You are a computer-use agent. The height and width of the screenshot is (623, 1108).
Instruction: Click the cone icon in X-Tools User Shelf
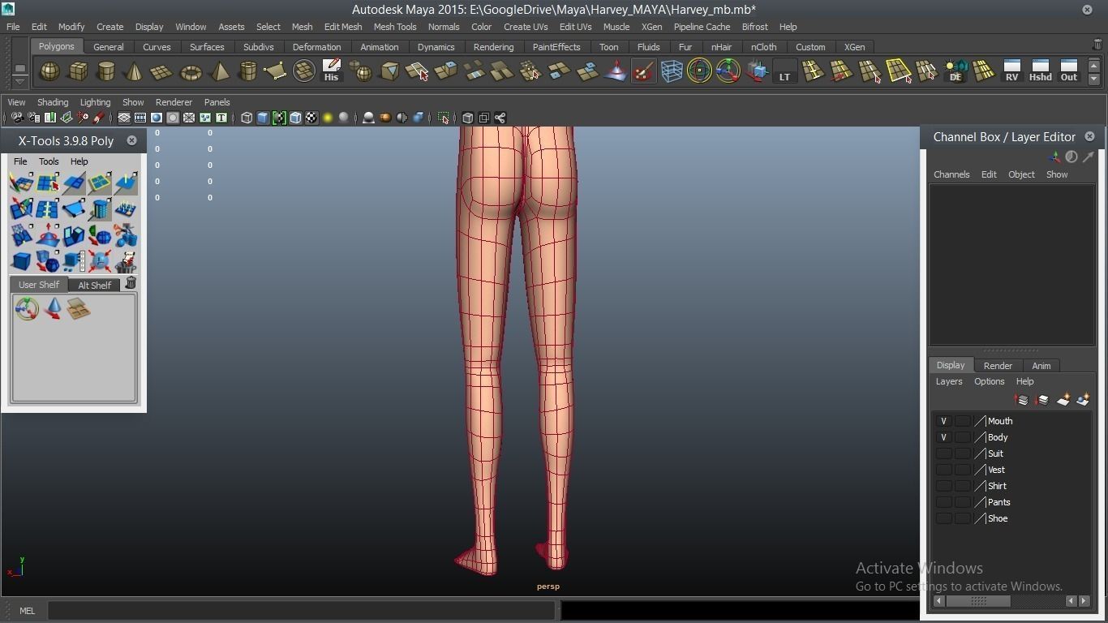pos(53,308)
